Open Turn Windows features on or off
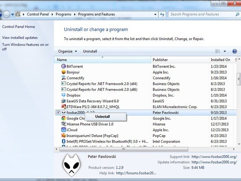The width and height of the screenshot is (241, 181). (x=25, y=47)
